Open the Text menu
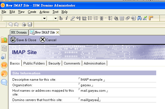Viewport: 165px width, 109px height. [x=56, y=12]
